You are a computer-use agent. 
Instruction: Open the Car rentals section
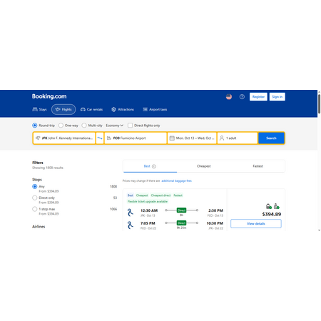(91, 110)
